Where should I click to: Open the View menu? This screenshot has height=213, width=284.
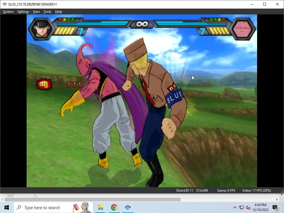[36, 12]
